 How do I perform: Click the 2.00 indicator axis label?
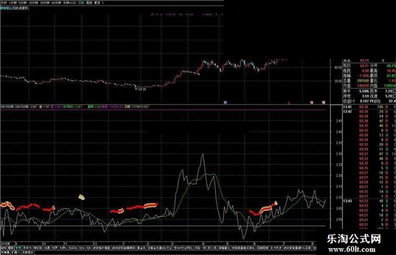pos(339,219)
